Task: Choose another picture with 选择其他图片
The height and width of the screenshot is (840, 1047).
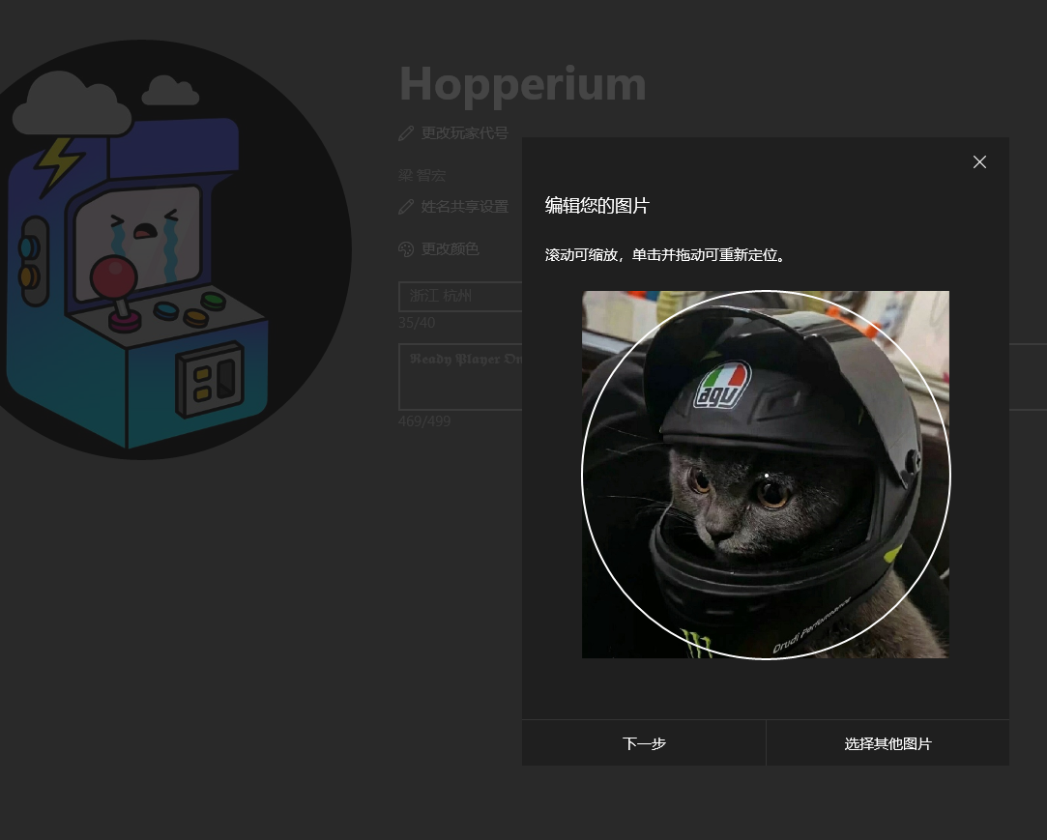Action: 887,743
